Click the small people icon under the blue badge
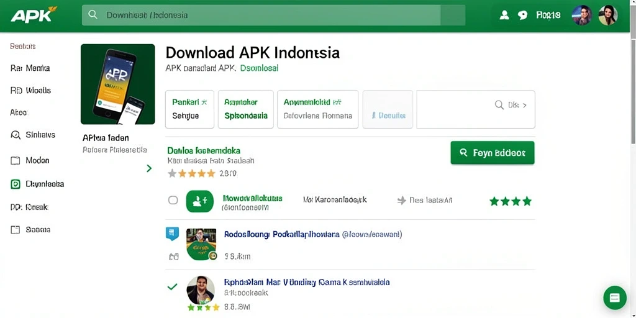 click(174, 257)
